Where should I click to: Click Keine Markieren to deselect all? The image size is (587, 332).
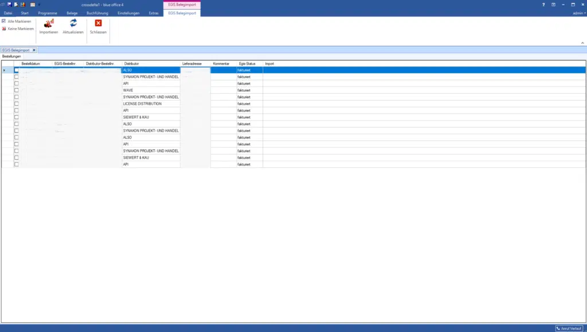point(18,29)
